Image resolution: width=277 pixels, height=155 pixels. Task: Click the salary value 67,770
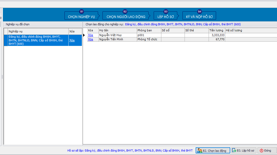tap(217, 39)
